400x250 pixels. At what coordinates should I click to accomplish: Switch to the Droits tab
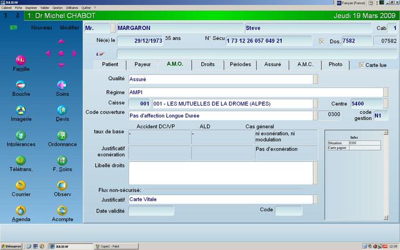[207, 64]
